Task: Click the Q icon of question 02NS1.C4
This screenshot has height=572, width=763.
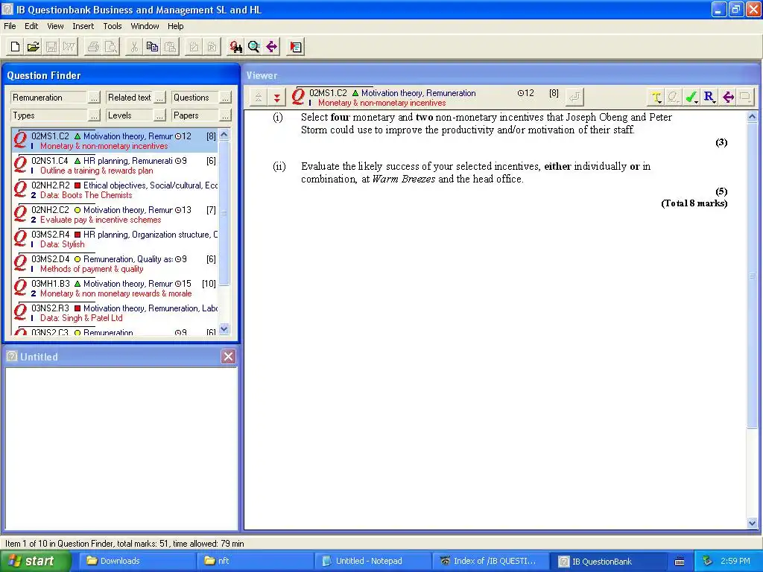Action: pyautogui.click(x=20, y=165)
